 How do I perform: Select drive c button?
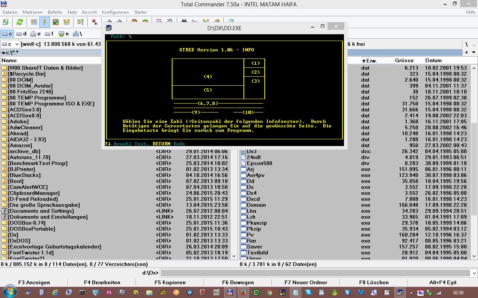(7, 34)
